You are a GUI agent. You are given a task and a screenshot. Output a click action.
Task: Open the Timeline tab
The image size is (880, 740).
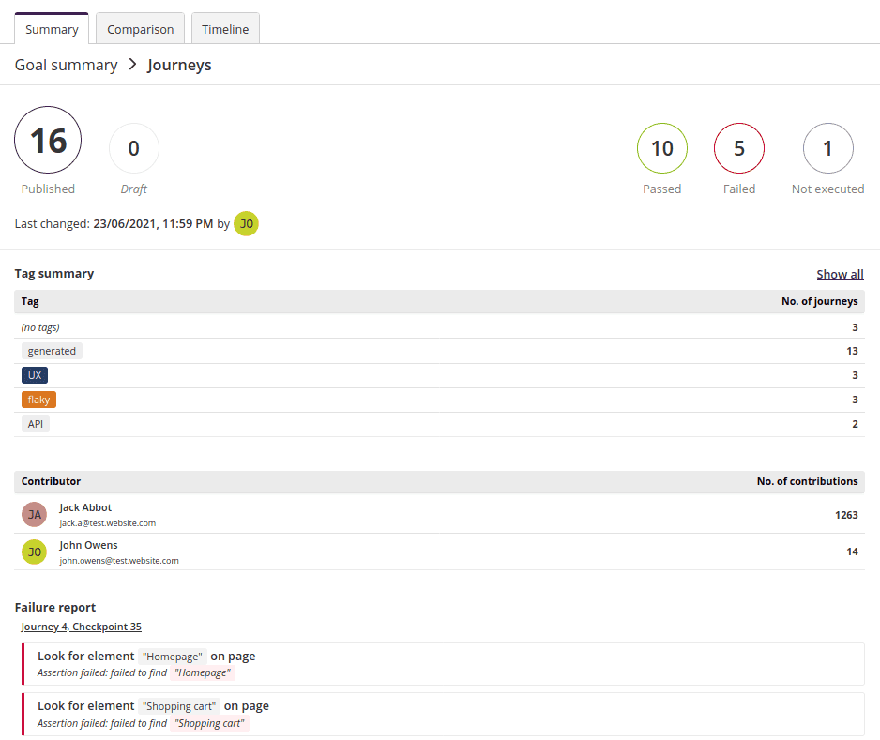[x=225, y=28]
